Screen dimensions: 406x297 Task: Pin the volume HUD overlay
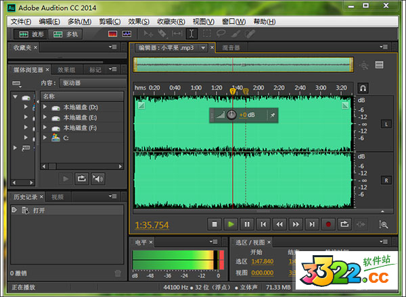tap(271, 115)
